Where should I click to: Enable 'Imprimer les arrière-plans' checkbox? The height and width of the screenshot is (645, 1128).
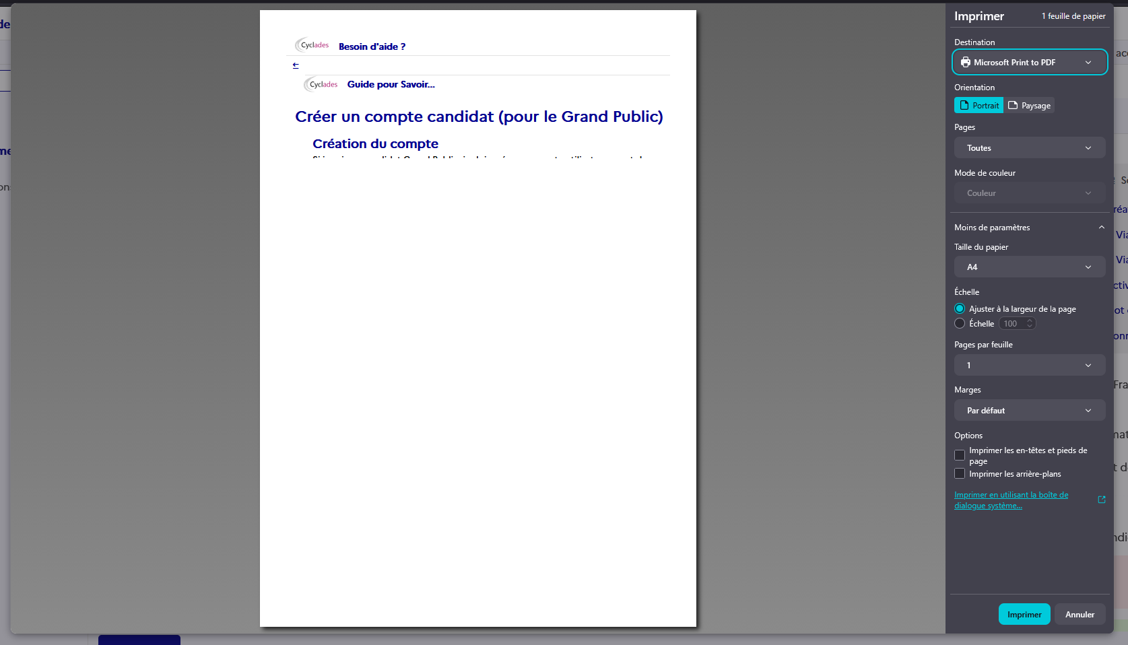(960, 474)
